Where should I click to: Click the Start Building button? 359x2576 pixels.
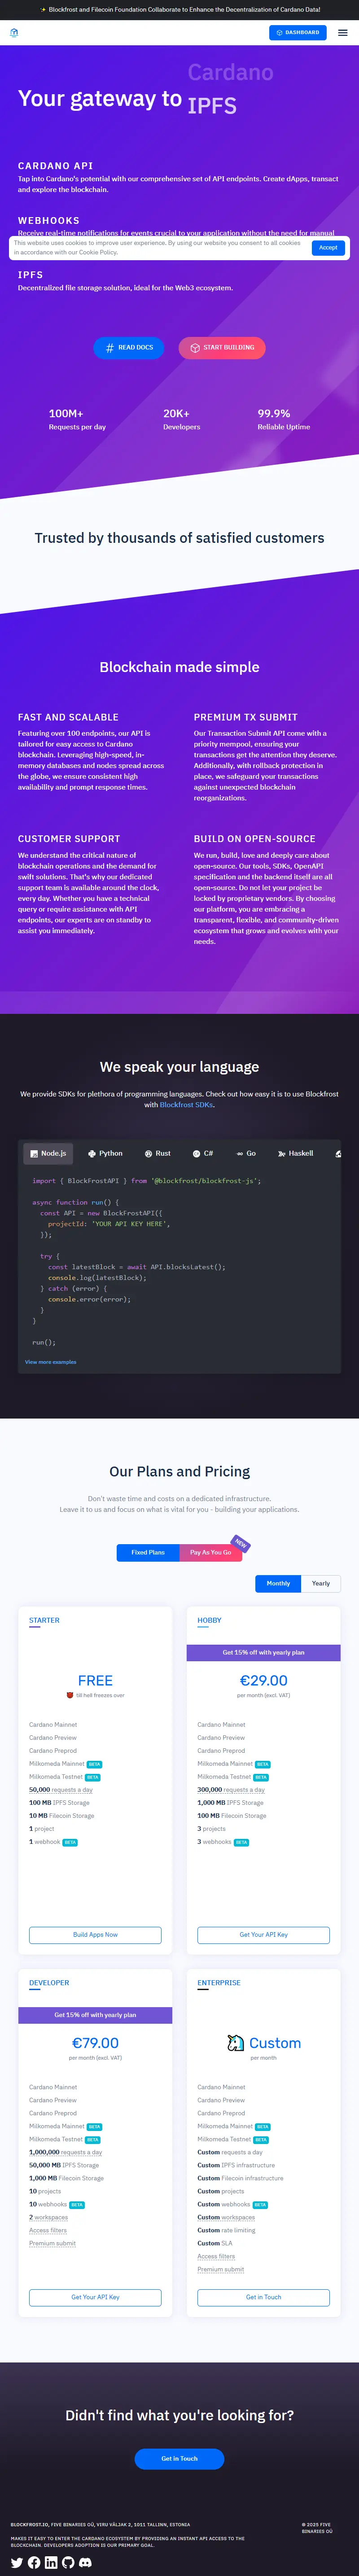point(222,348)
